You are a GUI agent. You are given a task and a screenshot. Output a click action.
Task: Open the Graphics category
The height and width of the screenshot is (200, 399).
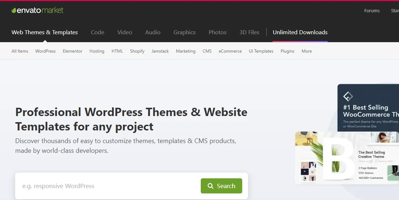pyautogui.click(x=185, y=32)
